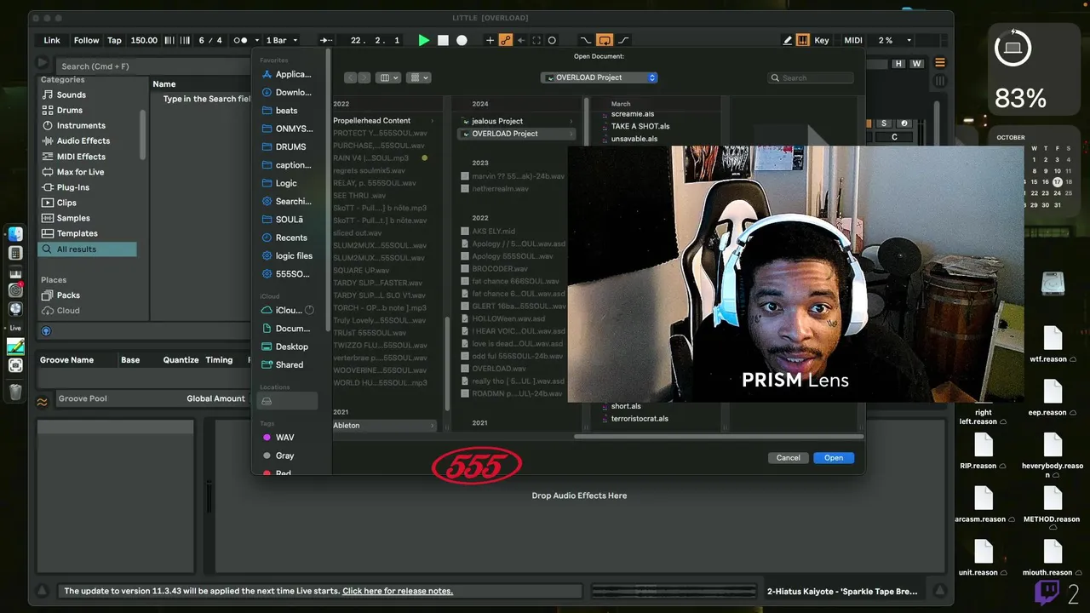Open the OVERLOAD Project path dropdown
Viewport: 1090px width, 613px height.
[x=599, y=77]
